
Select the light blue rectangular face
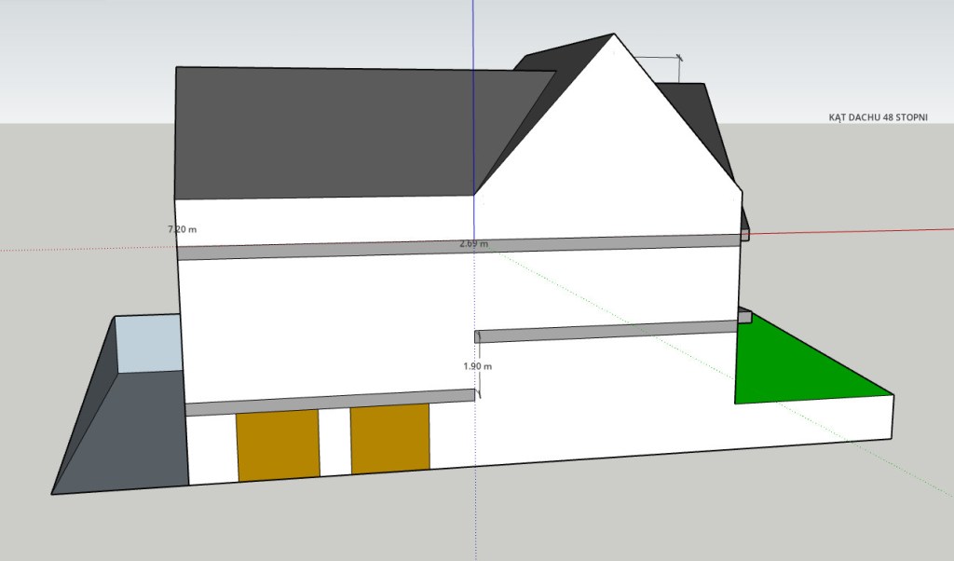tap(147, 343)
